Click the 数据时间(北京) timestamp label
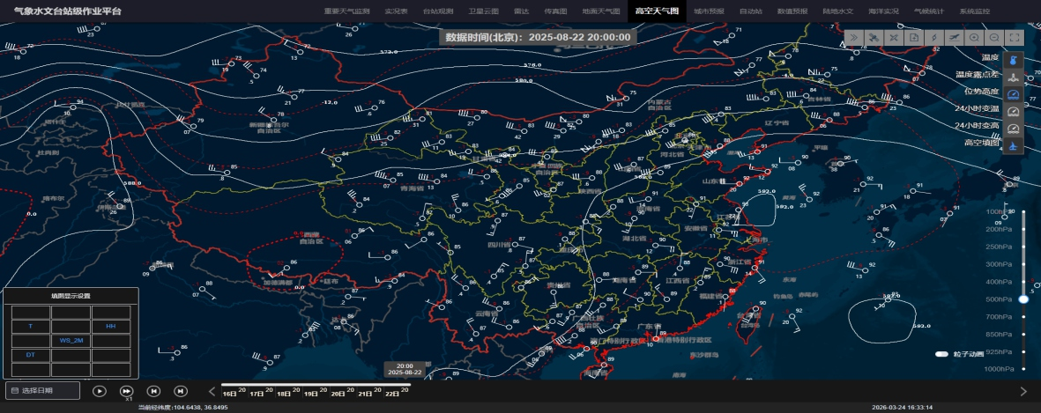 (538, 37)
